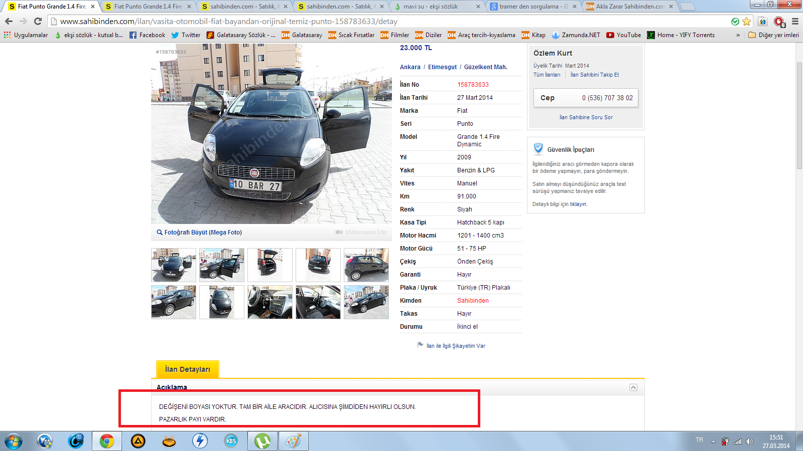Click İlan ile İlgili Şikayetim Var
Viewport: 803px width, 451px height.
(x=456, y=346)
